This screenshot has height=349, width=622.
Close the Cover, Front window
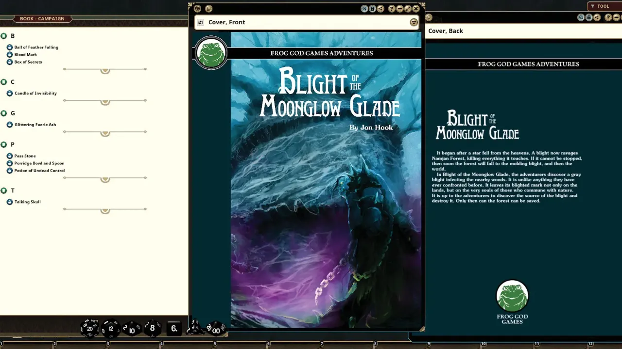click(416, 9)
